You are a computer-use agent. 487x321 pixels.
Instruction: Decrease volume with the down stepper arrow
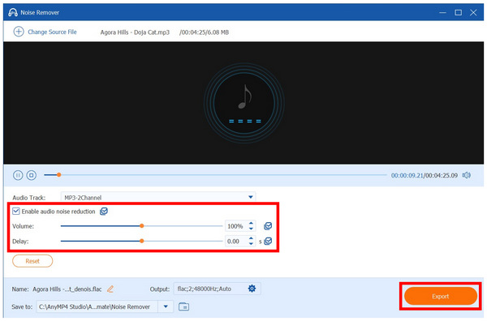[251, 229]
